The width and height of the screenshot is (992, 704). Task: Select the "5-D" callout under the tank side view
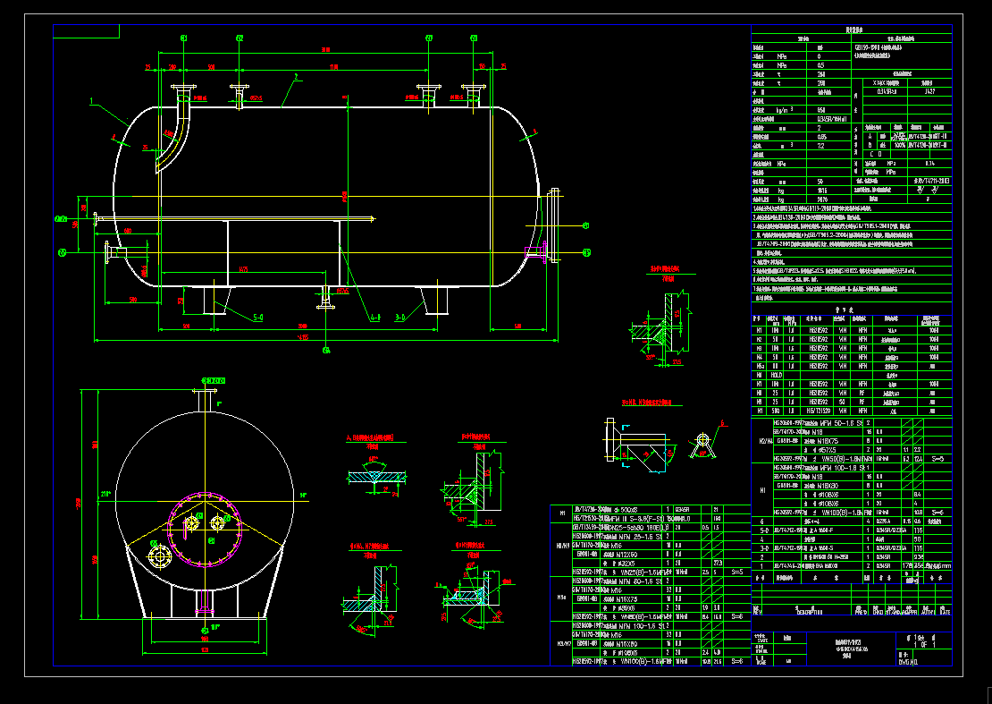tap(258, 318)
